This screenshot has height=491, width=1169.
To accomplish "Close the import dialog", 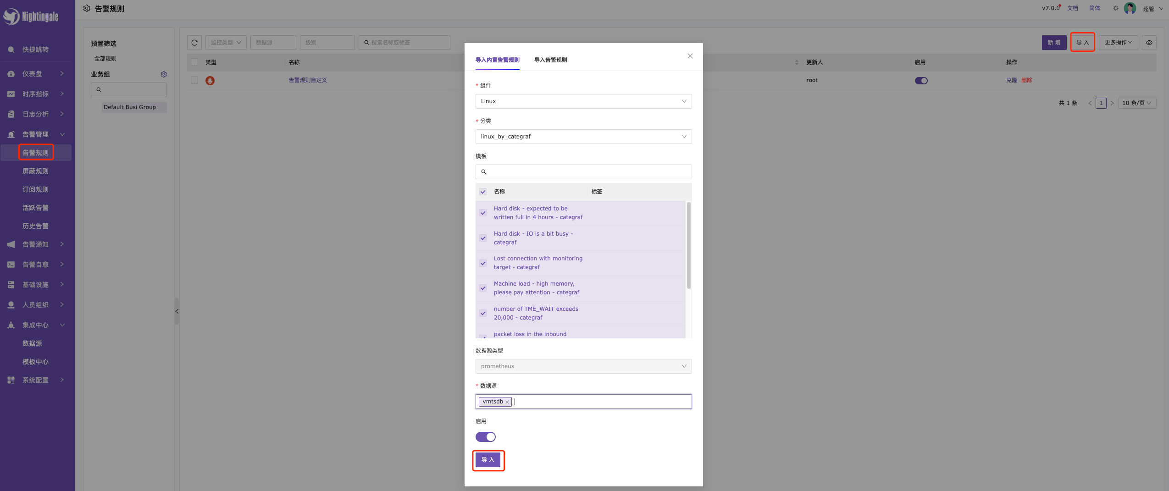I will click(690, 56).
